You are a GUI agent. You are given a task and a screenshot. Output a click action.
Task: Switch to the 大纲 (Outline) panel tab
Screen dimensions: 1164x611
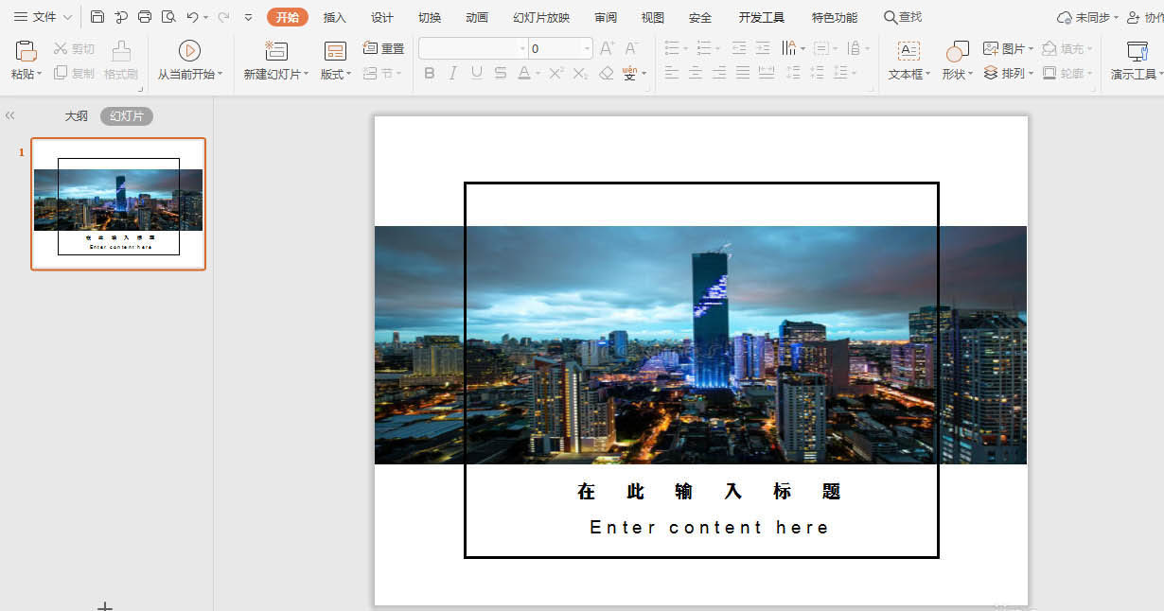(76, 115)
